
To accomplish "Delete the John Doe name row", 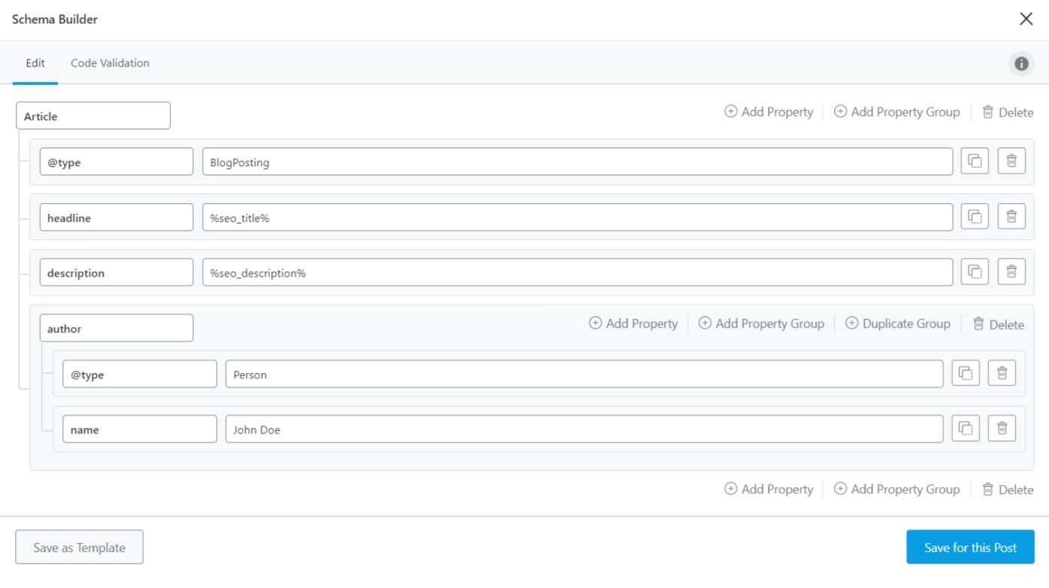I will click(1002, 429).
